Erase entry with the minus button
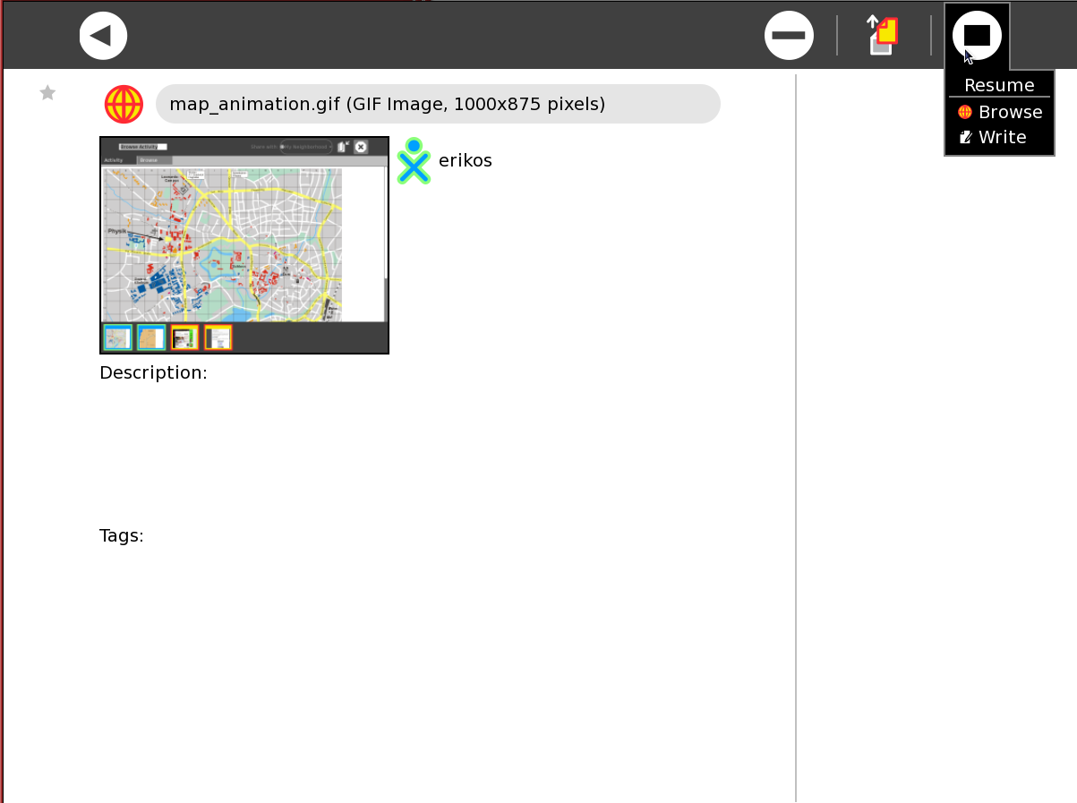 [789, 36]
